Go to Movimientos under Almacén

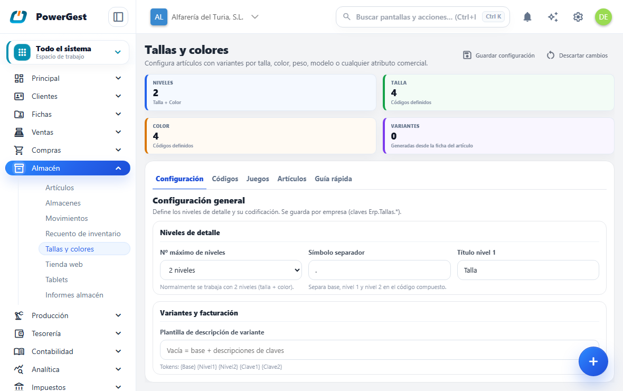(x=67, y=218)
